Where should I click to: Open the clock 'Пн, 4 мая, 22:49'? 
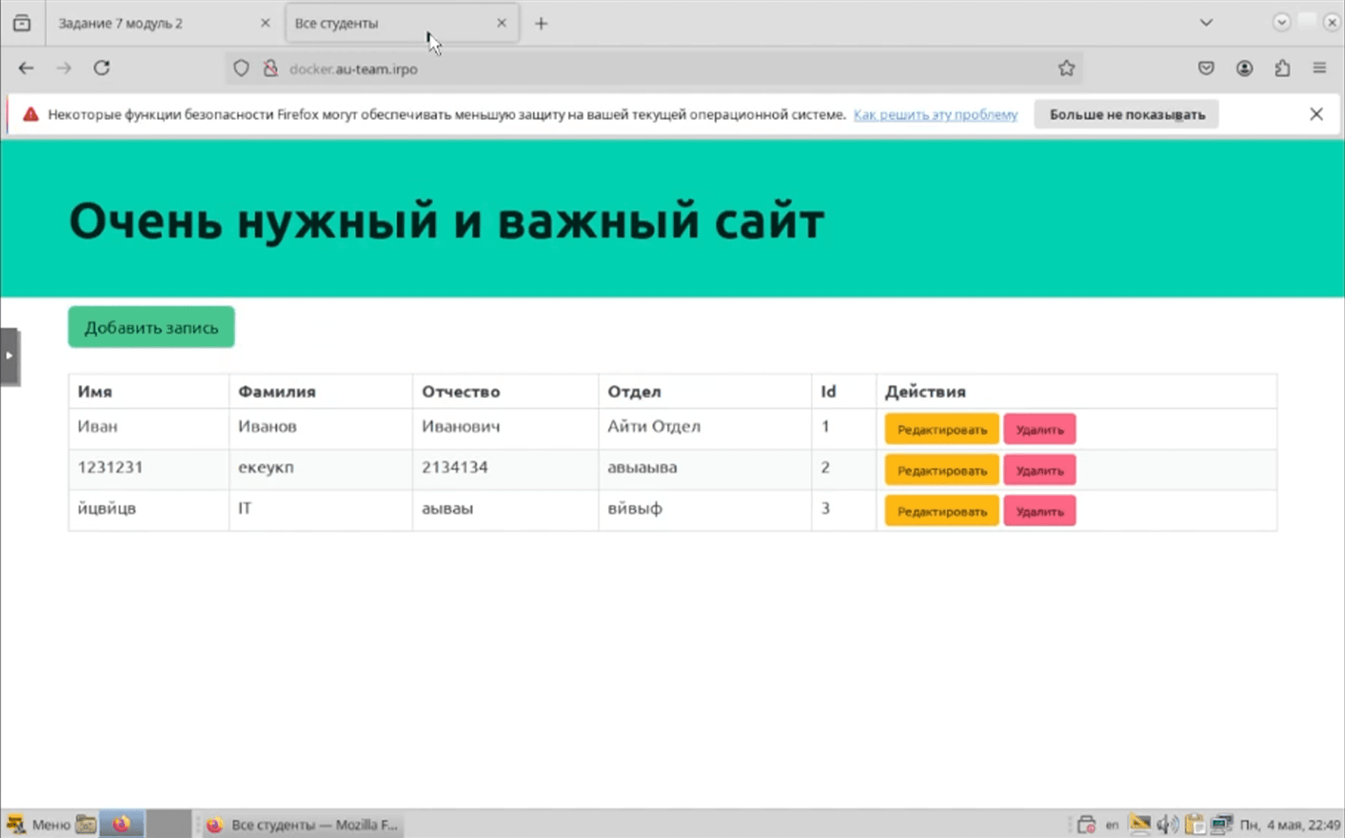point(1289,825)
